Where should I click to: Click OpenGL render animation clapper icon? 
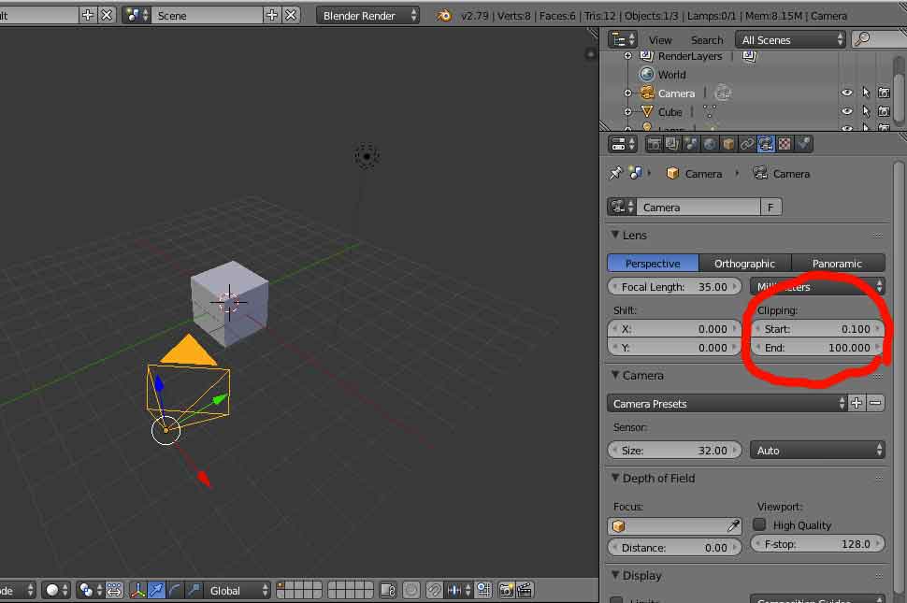[525, 590]
